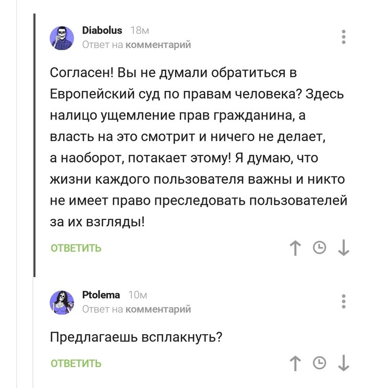Click the clock icon on Diabolus's comment
The width and height of the screenshot is (365, 388).
pos(319,248)
